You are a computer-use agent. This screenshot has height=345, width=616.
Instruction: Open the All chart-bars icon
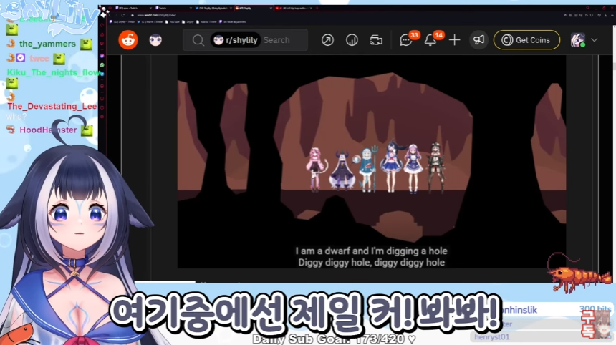coord(352,40)
